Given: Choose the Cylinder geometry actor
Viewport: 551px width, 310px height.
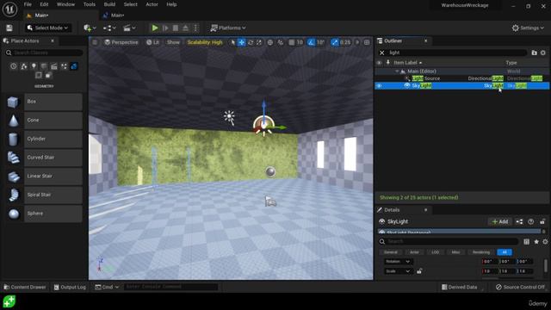Looking at the screenshot, I should coord(44,139).
